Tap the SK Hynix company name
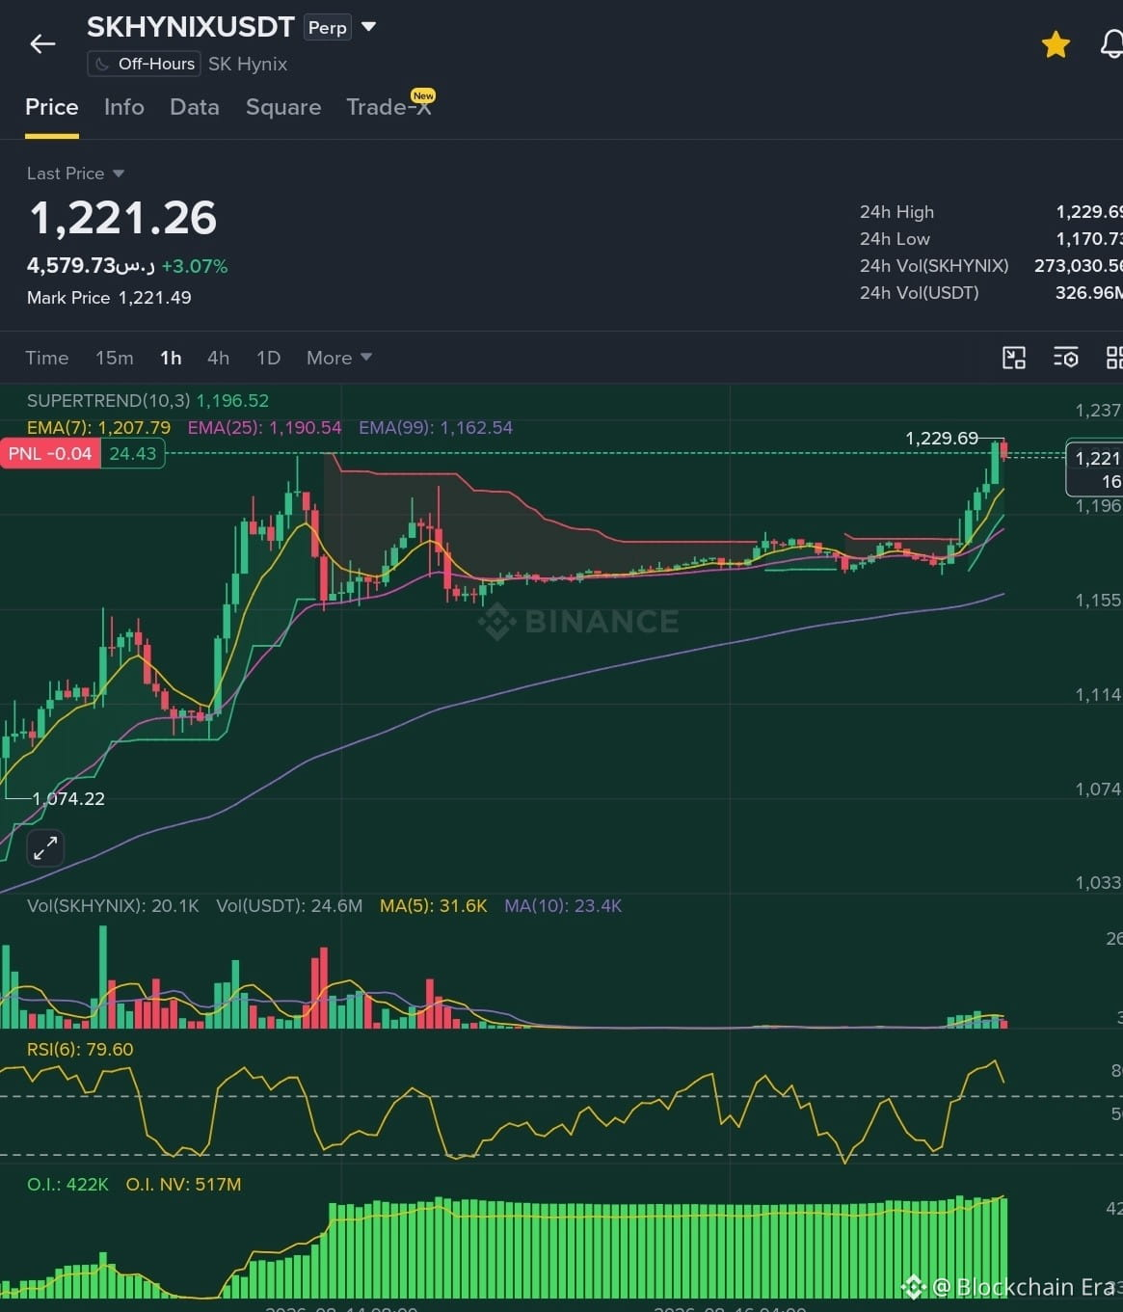The height and width of the screenshot is (1312, 1123). pos(248,64)
